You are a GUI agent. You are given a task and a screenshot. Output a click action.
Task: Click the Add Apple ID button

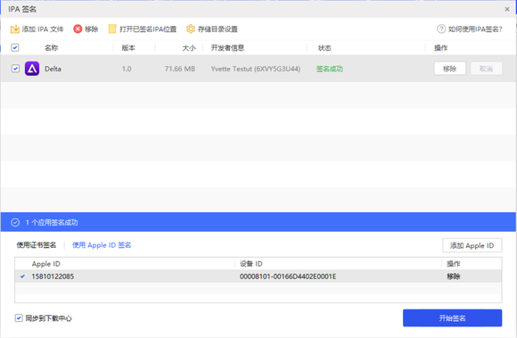click(x=472, y=245)
